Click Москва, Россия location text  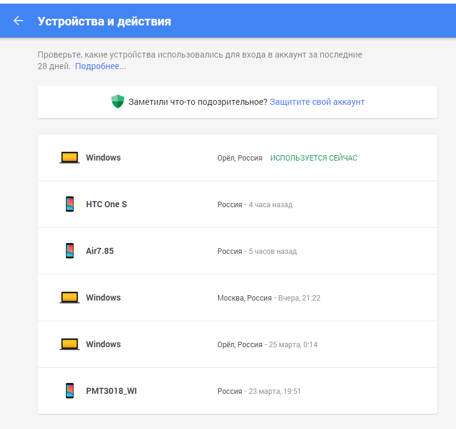pyautogui.click(x=245, y=298)
